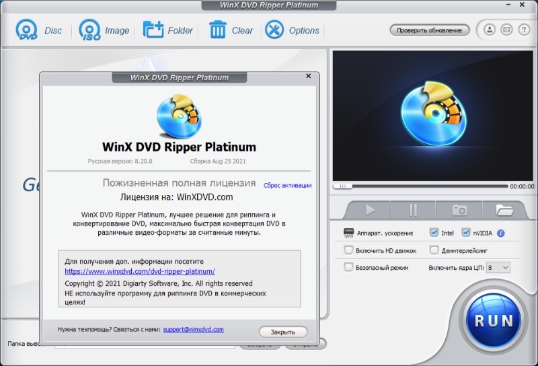Image resolution: width=538 pixels, height=366 pixels.
Task: Open help with question mark icon
Action: click(x=523, y=30)
